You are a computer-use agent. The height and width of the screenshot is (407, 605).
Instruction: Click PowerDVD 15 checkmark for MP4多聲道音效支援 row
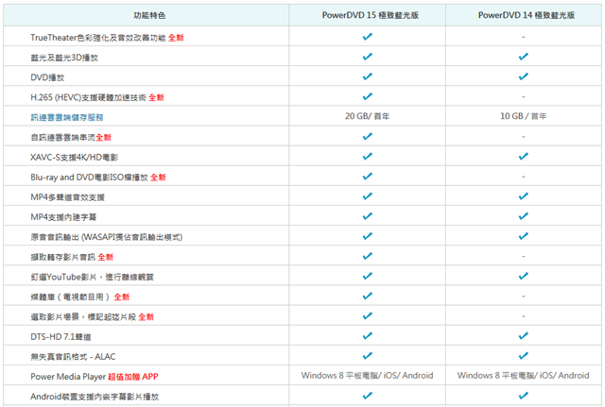click(368, 196)
